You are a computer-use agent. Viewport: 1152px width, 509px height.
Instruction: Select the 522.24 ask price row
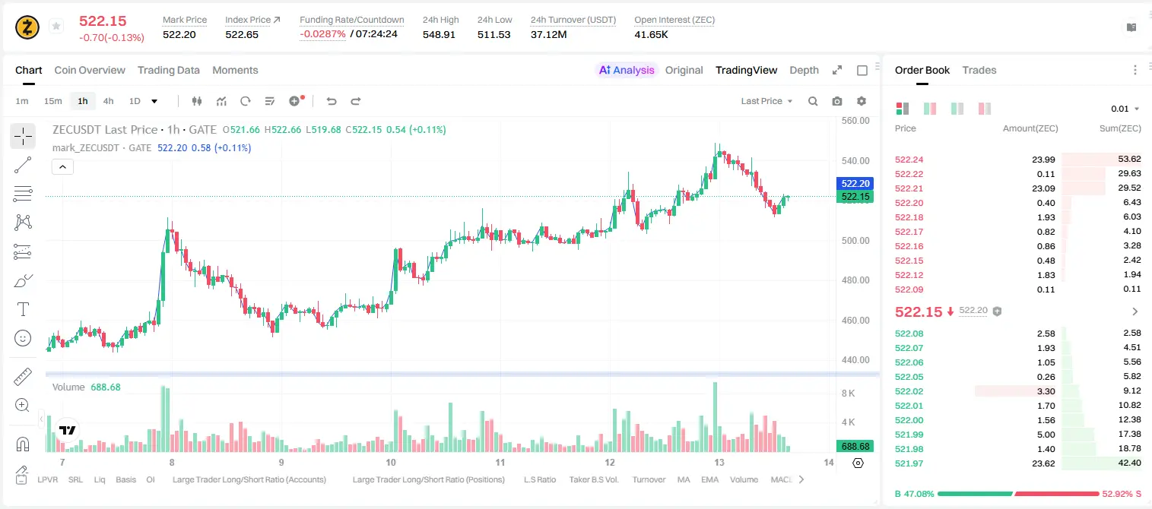1018,160
